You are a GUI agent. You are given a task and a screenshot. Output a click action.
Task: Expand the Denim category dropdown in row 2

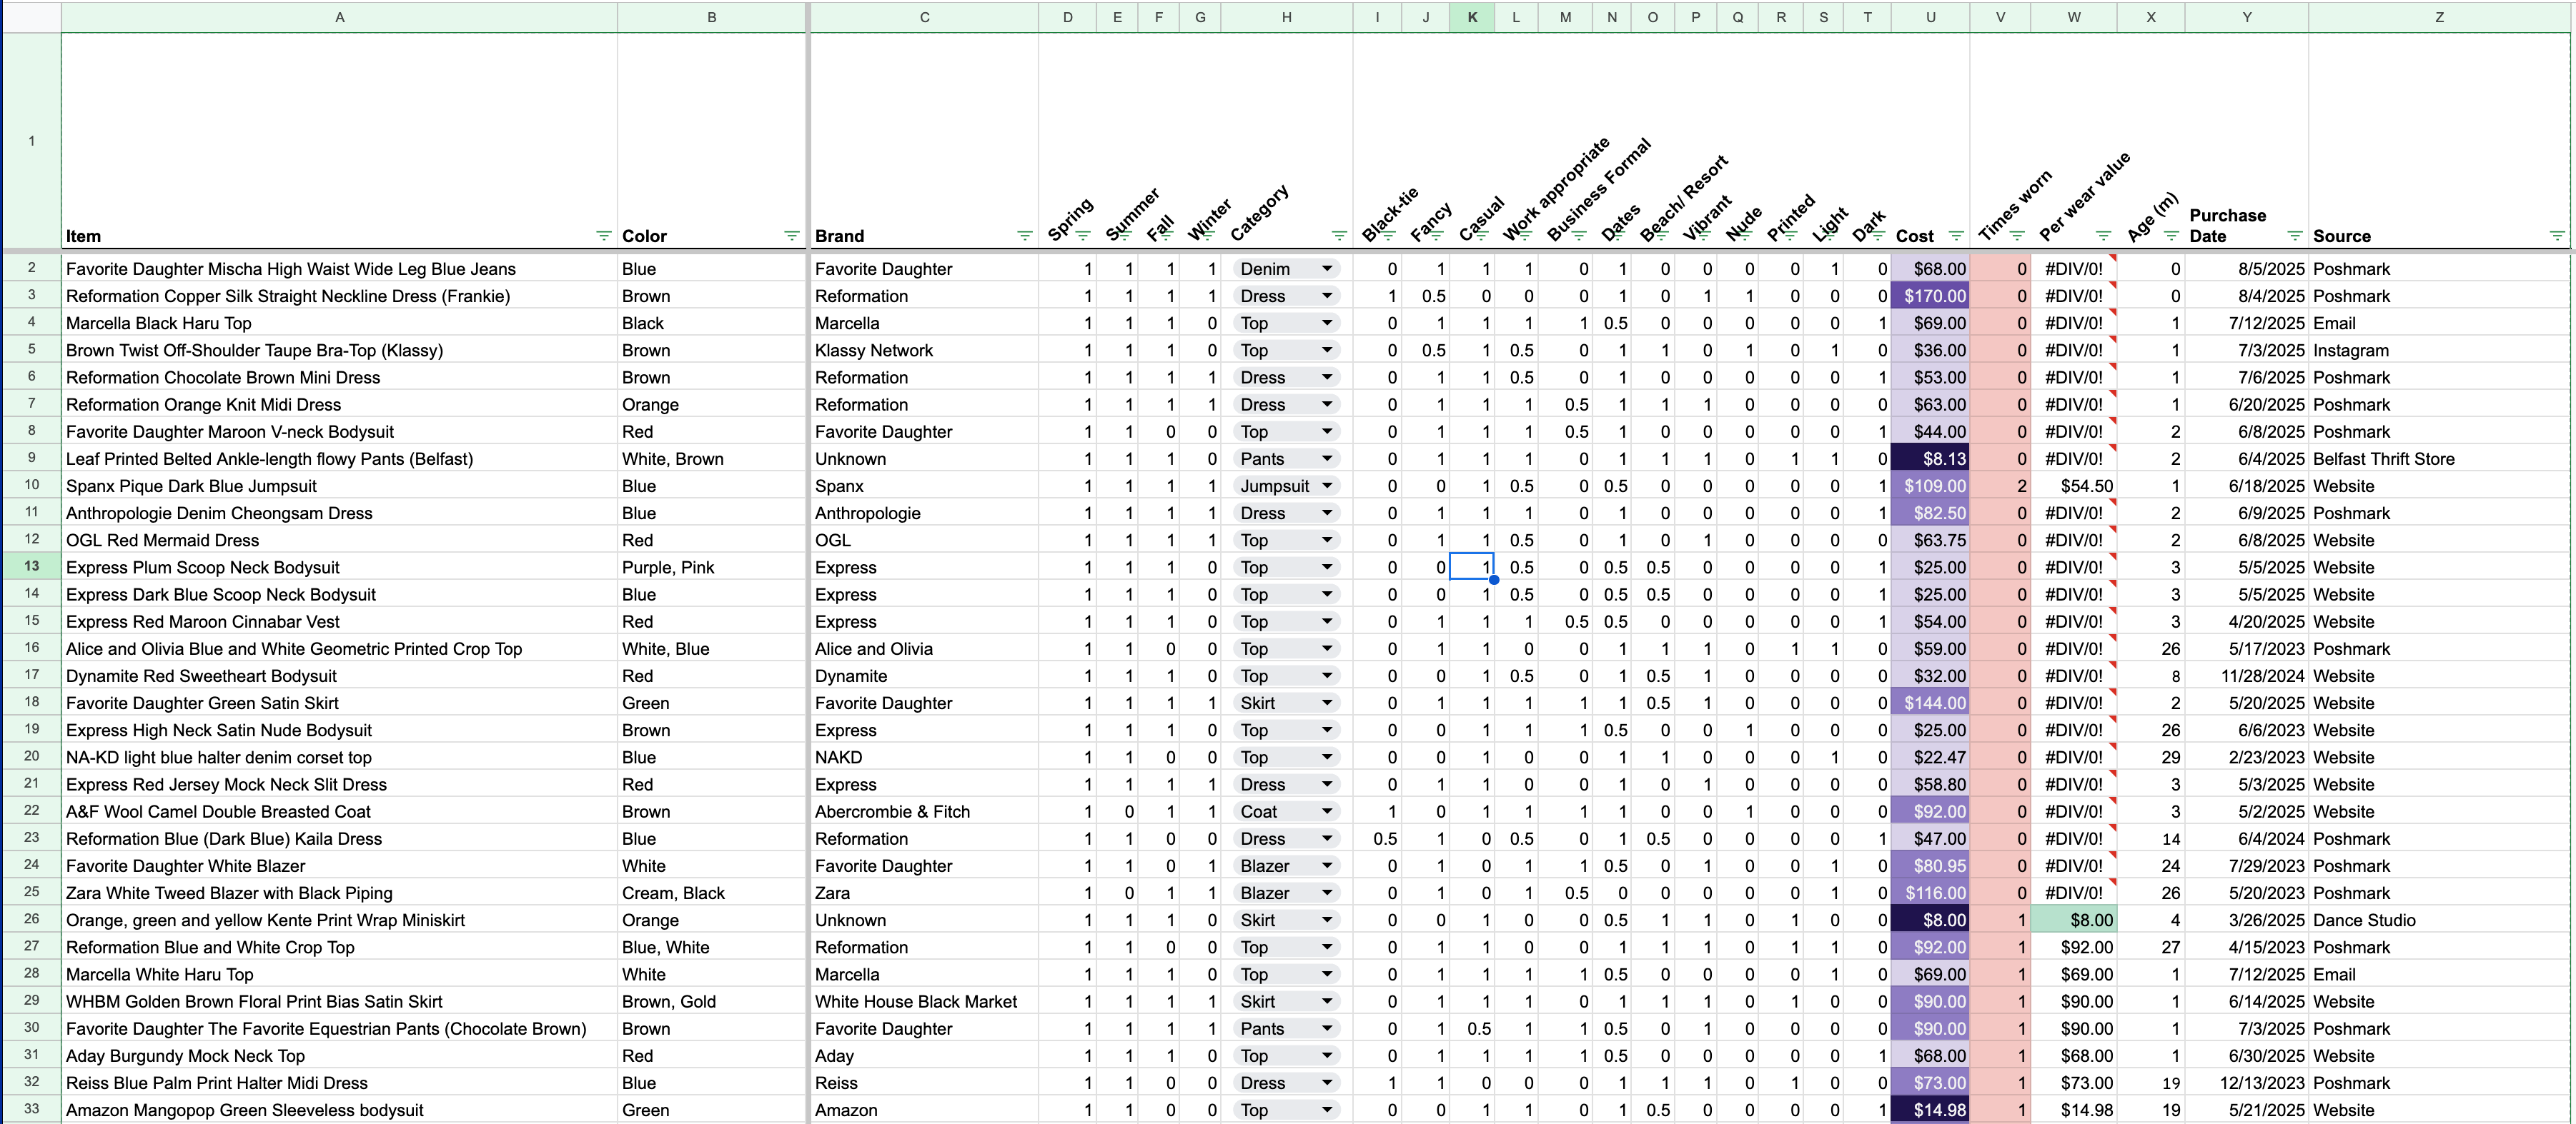[x=1327, y=269]
